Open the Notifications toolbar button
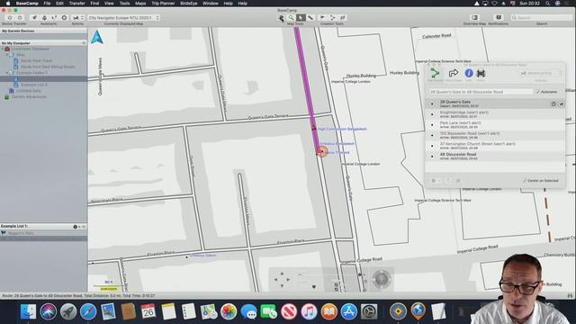The height and width of the screenshot is (324, 576). (499, 18)
